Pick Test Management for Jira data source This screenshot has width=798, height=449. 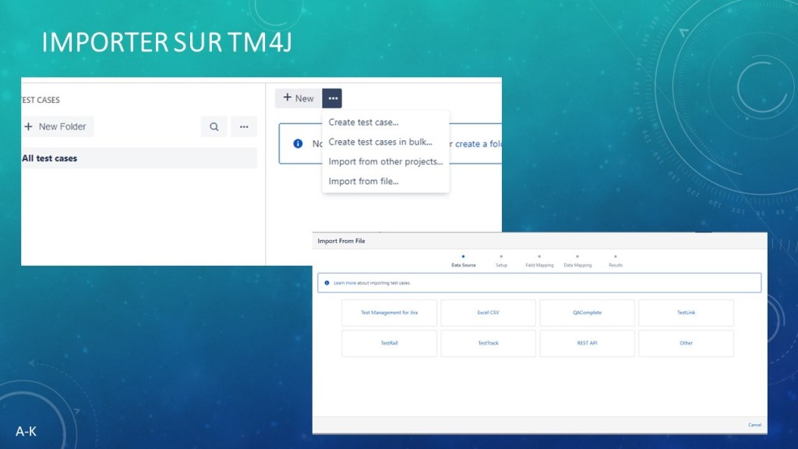pyautogui.click(x=389, y=313)
